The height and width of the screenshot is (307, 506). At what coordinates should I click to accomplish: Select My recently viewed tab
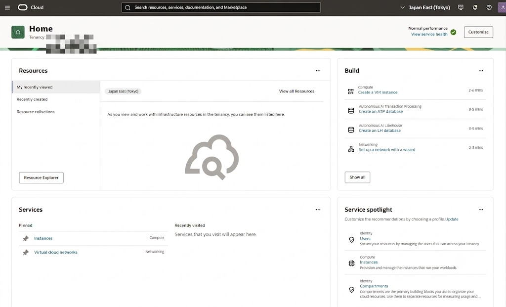pos(56,87)
